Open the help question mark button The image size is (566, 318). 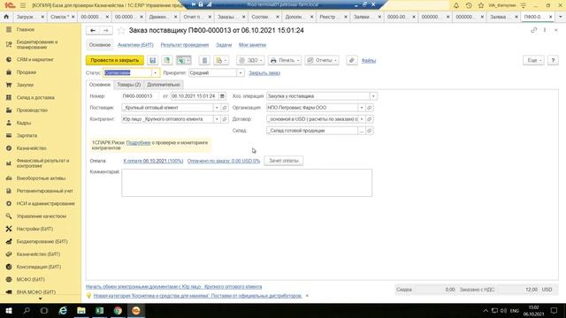(553, 61)
